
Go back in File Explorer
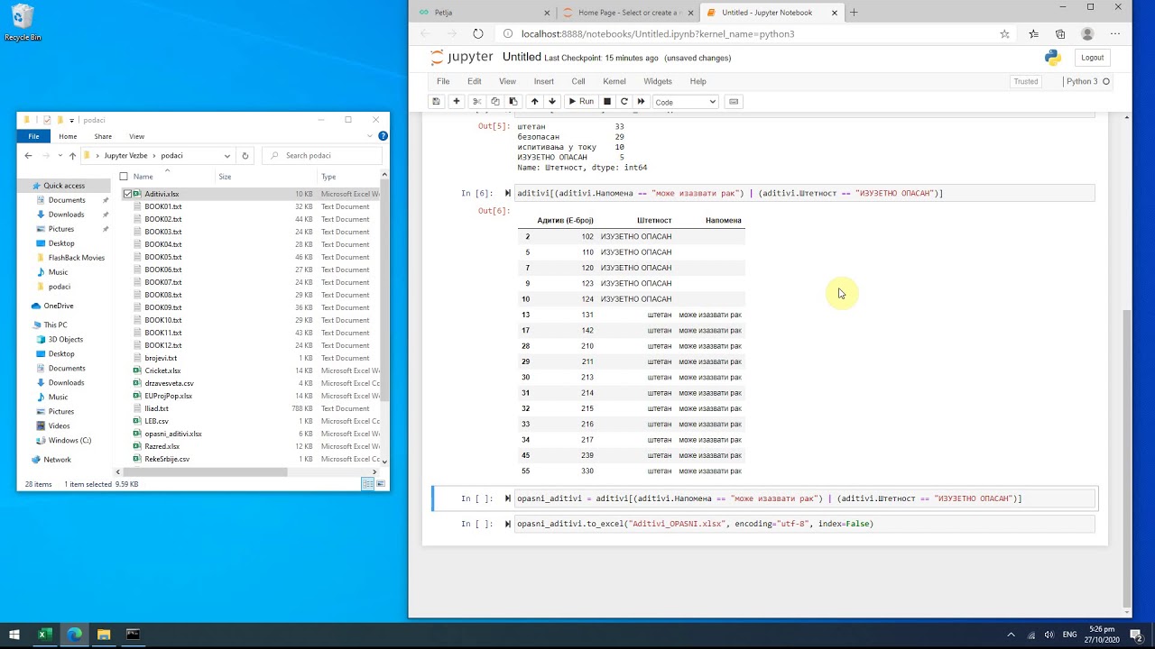(29, 155)
